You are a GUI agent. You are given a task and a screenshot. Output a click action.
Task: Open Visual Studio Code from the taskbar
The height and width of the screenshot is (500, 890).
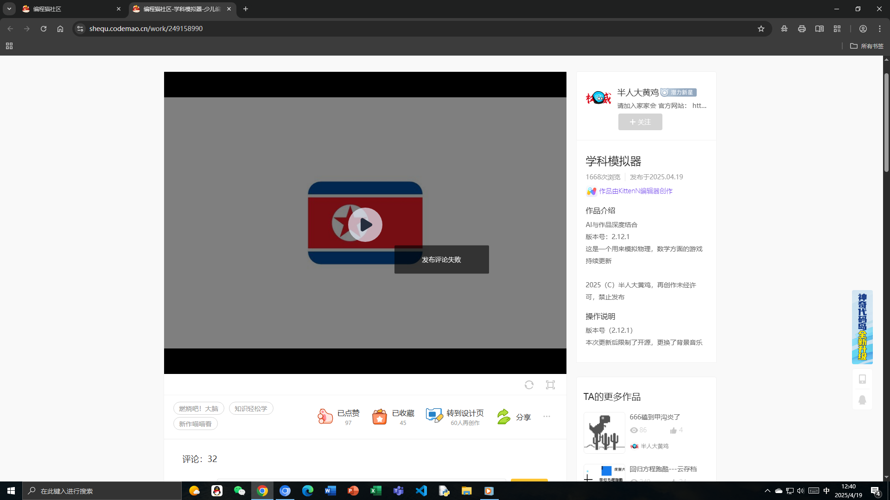(421, 491)
